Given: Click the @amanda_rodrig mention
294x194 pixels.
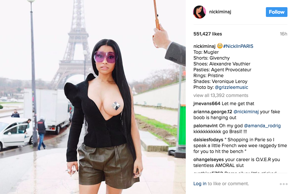Looking at the screenshot, I should [262, 126].
